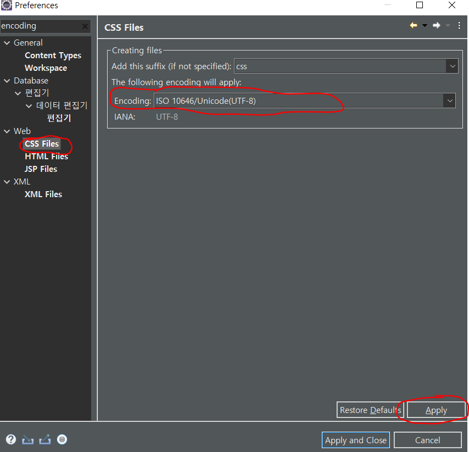The width and height of the screenshot is (469, 452).
Task: Collapse the first 편집기 node under Database
Action: coord(18,93)
